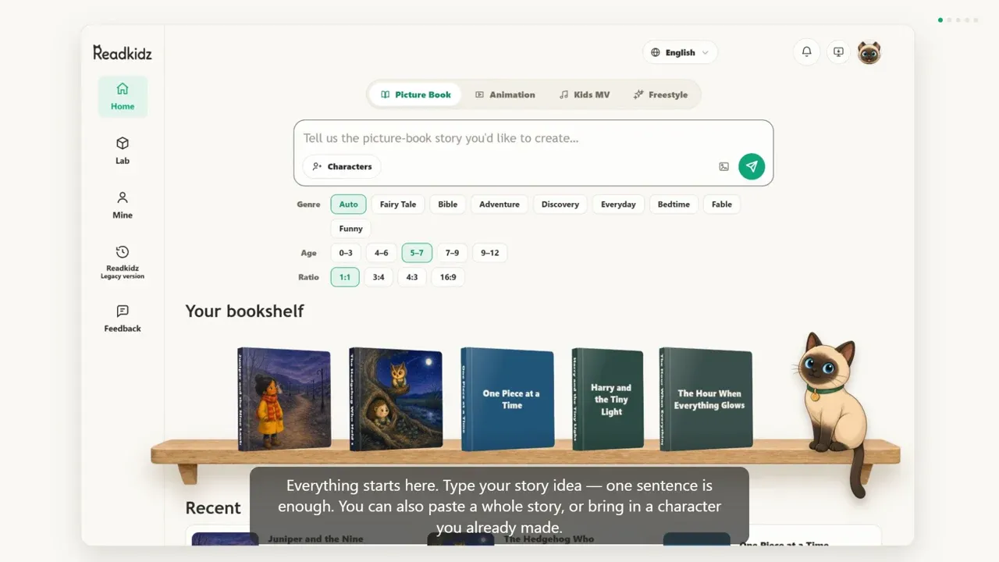Open the Hedgehog owl book on shelf
Screen dimensions: 999x562
click(x=396, y=399)
